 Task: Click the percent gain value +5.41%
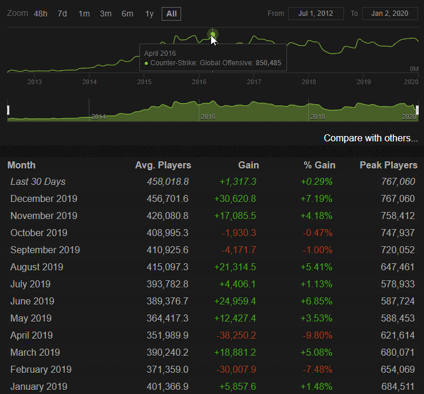tap(316, 267)
